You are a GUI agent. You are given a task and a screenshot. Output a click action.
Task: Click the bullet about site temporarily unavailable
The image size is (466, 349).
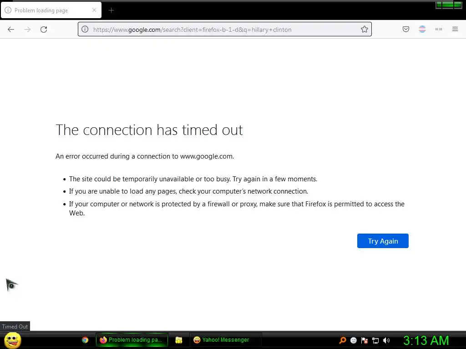(x=193, y=179)
